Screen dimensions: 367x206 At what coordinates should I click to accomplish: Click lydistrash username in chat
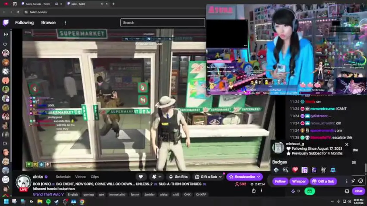(318, 116)
